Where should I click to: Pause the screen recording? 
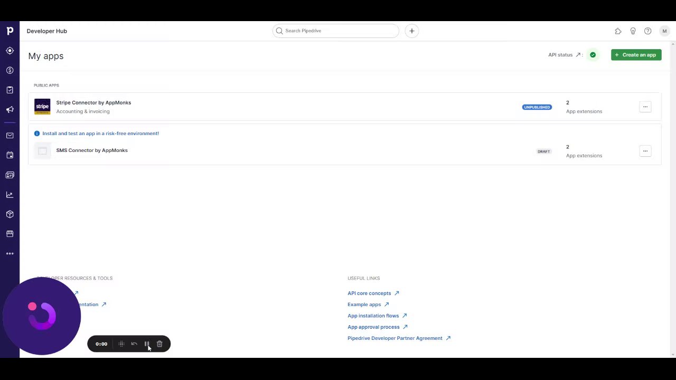click(x=147, y=344)
